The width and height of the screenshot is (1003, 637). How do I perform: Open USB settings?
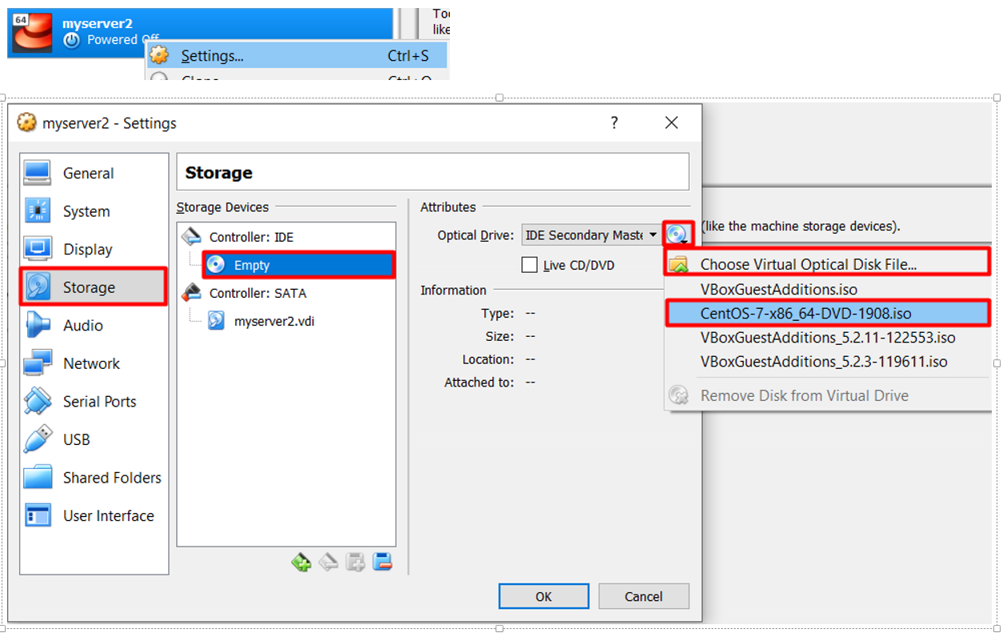(94, 439)
